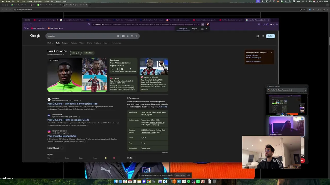
Task: Open Paul Onuachu Wikipédia result link
Action: (x=72, y=104)
